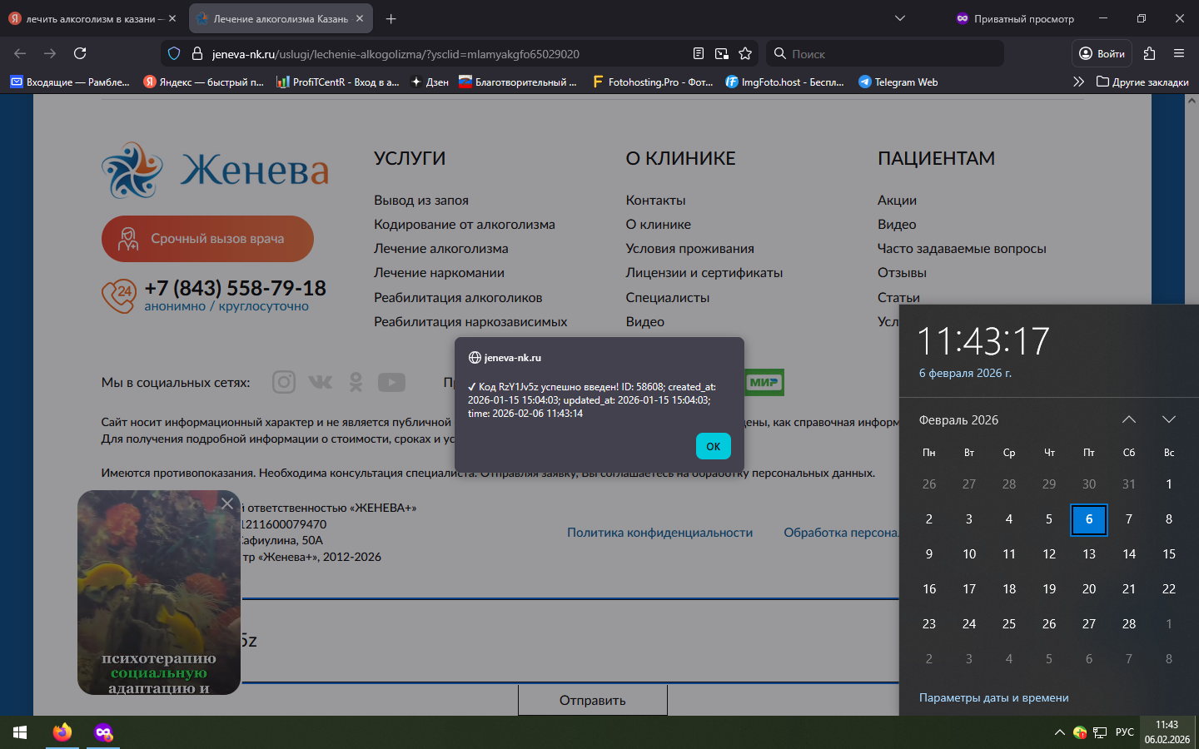Open the VK social network icon

click(320, 382)
